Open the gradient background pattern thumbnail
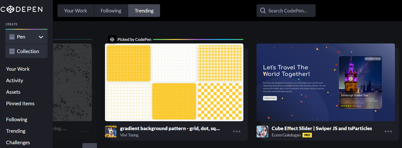Viewport: 402px width, 148px height. click(174, 82)
